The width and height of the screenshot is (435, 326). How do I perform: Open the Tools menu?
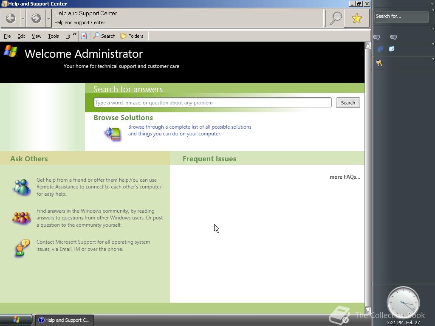pyautogui.click(x=54, y=36)
